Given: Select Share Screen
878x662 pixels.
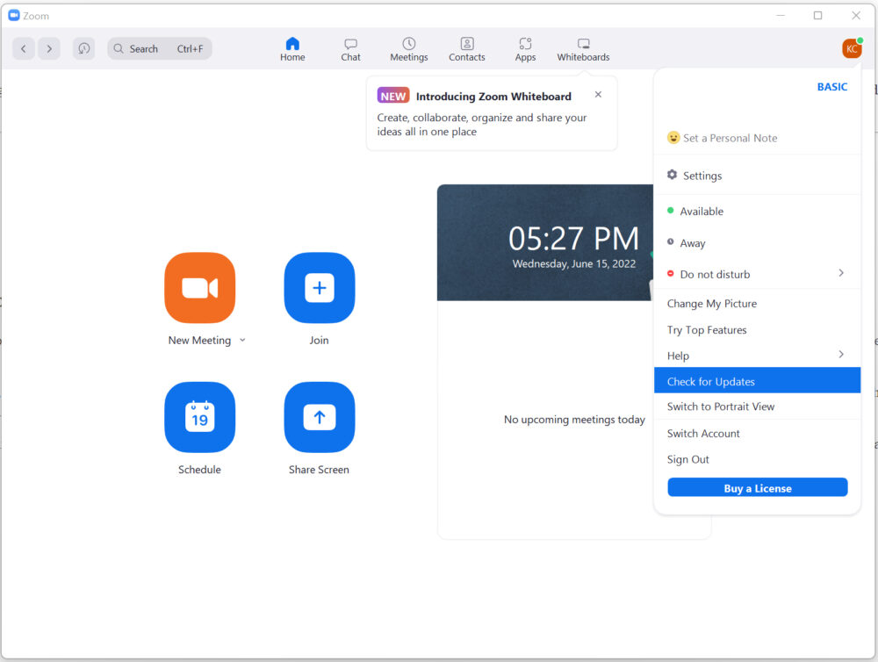Looking at the screenshot, I should [x=319, y=417].
